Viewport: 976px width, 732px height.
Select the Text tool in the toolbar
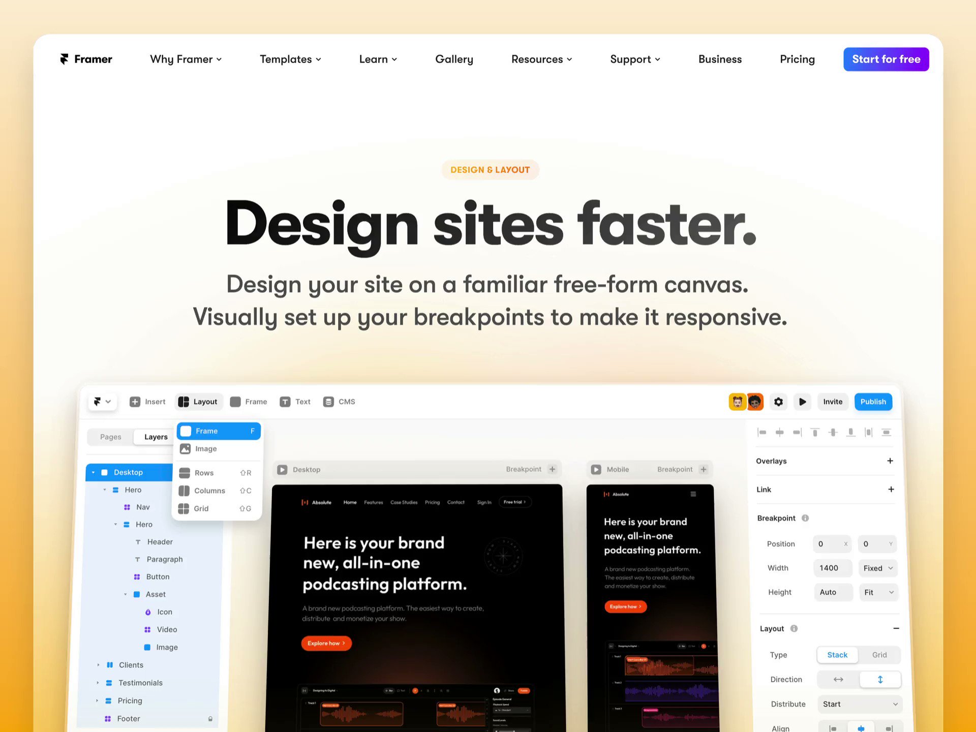click(x=295, y=402)
